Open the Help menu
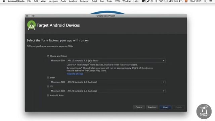This screenshot has height=121, width=215. (136, 1)
